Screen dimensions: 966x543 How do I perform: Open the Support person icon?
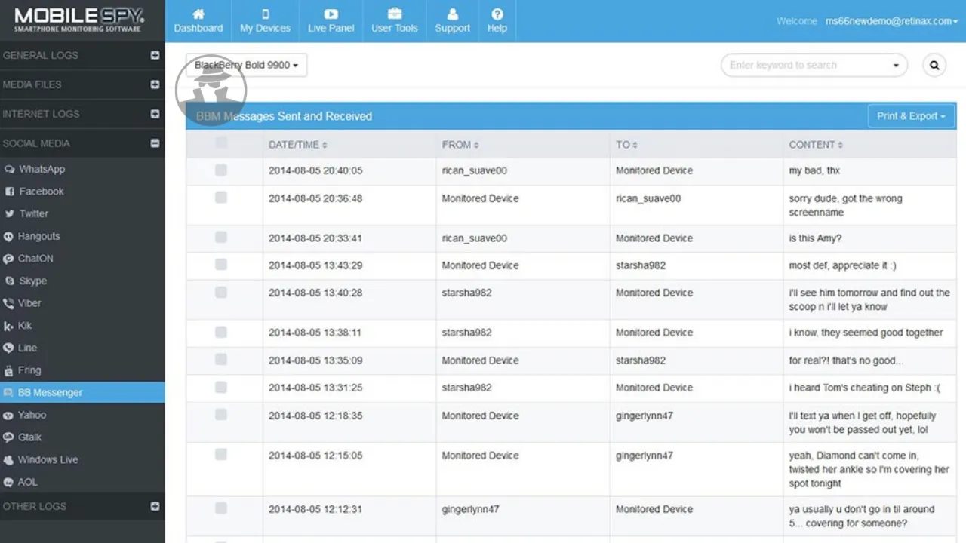point(452,14)
